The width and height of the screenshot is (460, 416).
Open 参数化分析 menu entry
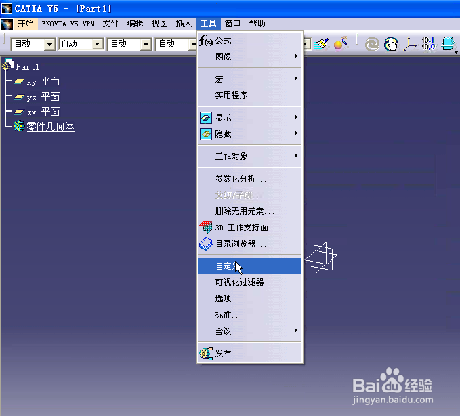[x=250, y=179]
